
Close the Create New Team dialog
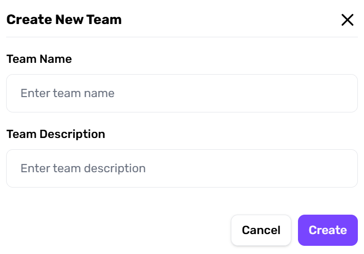347,20
